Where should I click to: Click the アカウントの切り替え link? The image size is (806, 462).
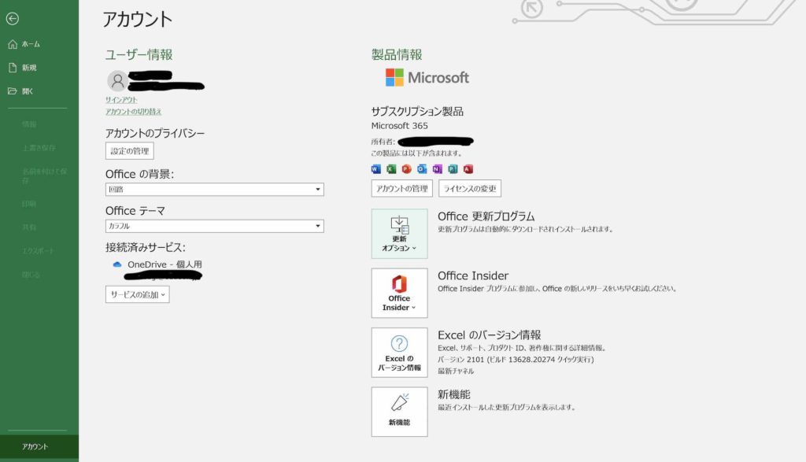pos(134,112)
